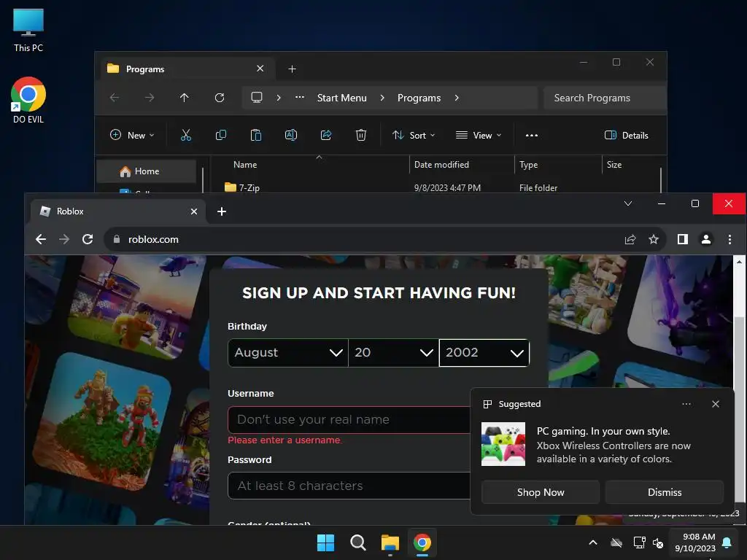
Task: Show hidden system tray icons
Action: pyautogui.click(x=593, y=542)
